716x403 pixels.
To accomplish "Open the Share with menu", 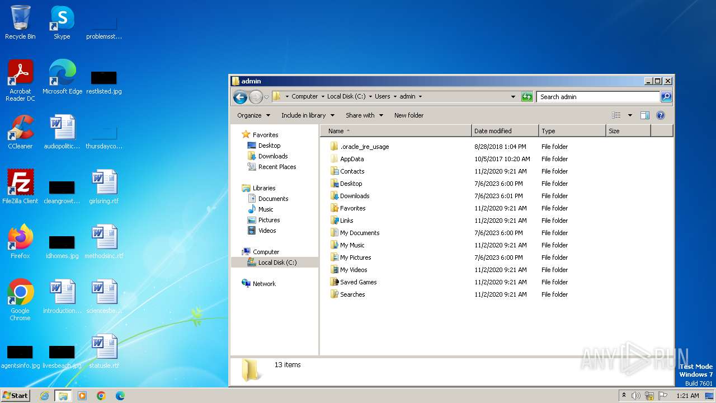I will click(364, 115).
